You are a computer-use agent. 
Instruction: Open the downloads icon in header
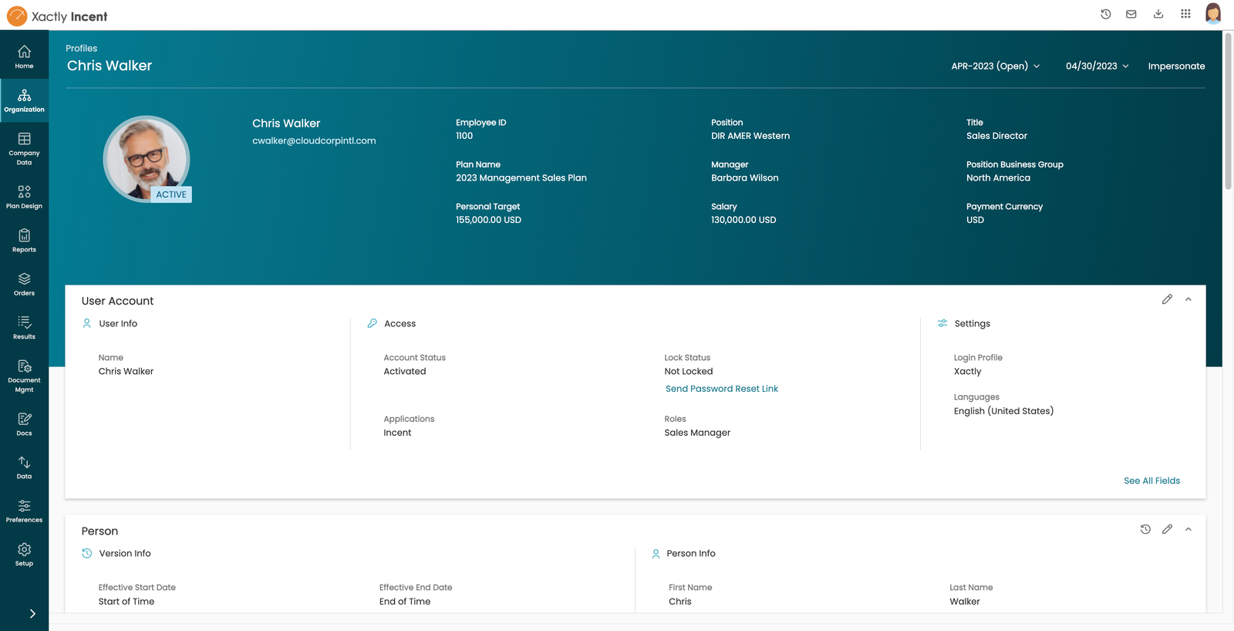click(x=1158, y=14)
